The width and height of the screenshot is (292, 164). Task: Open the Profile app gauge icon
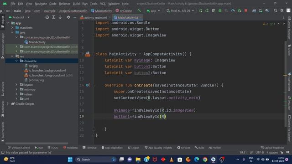tap(233, 10)
